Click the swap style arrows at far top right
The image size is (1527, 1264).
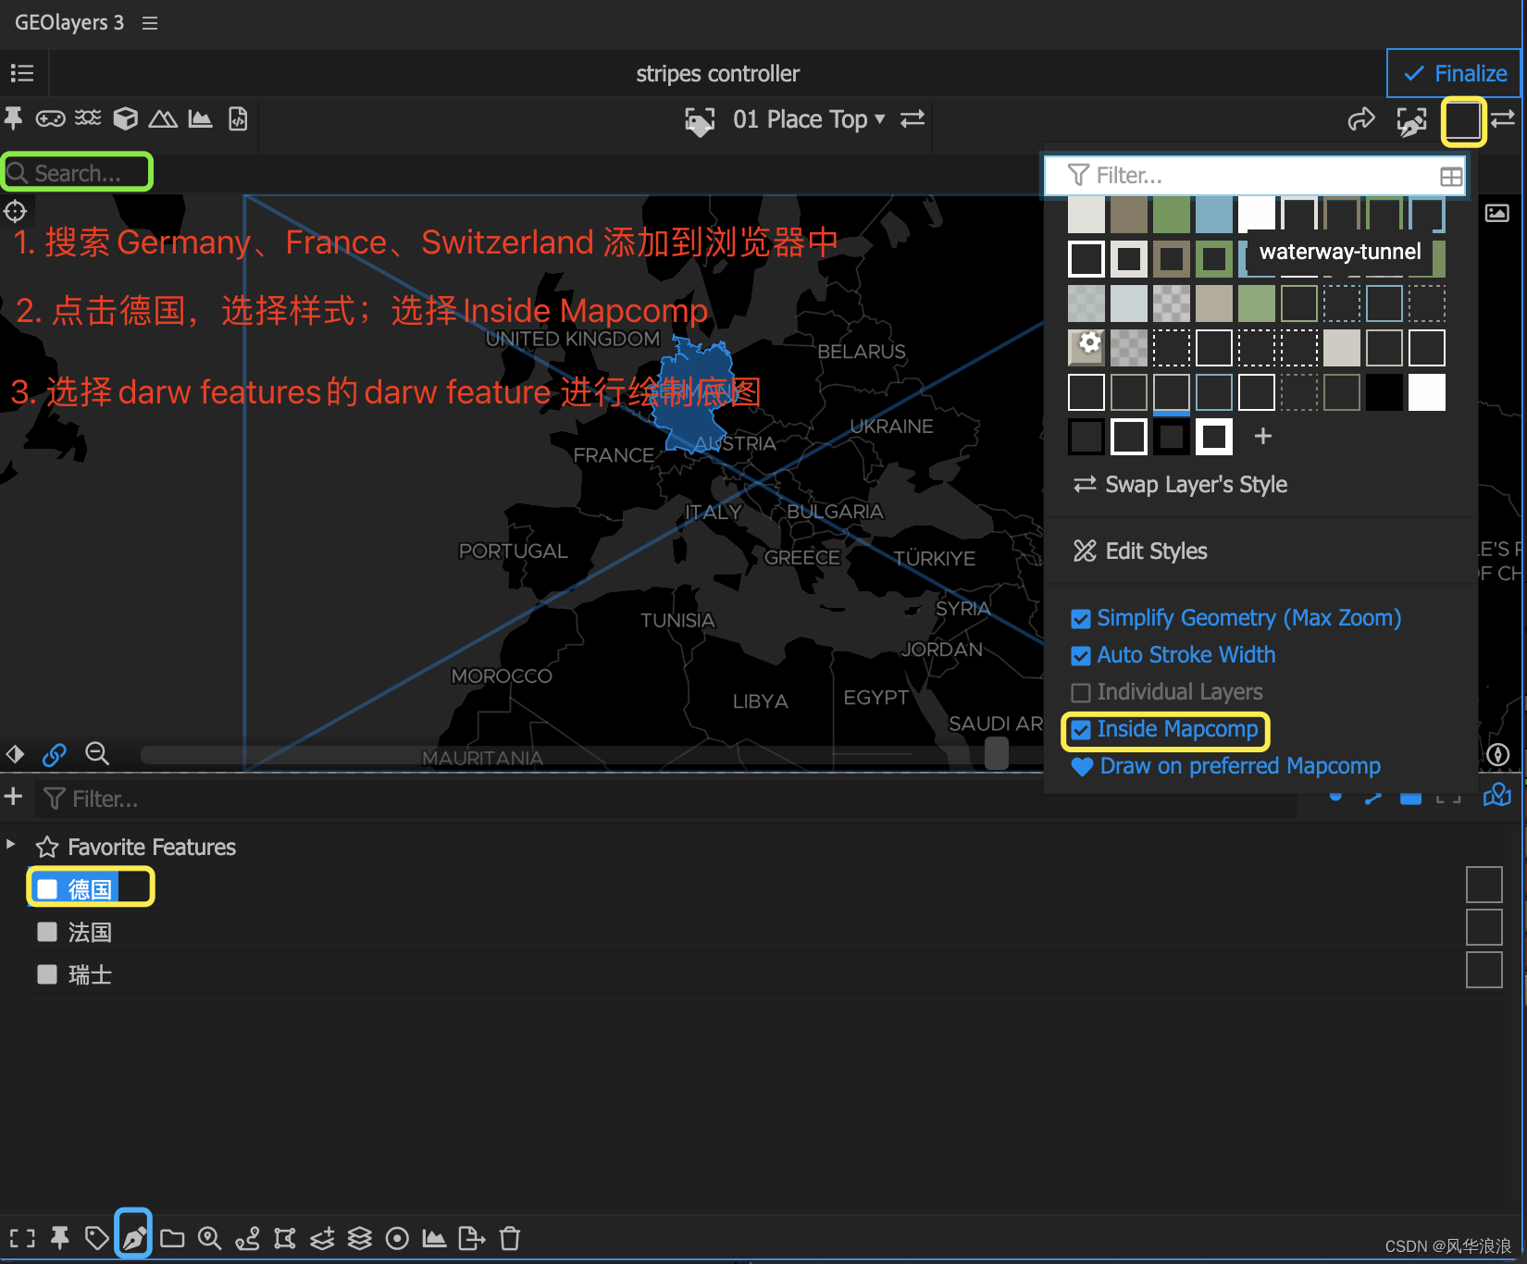tap(1503, 118)
